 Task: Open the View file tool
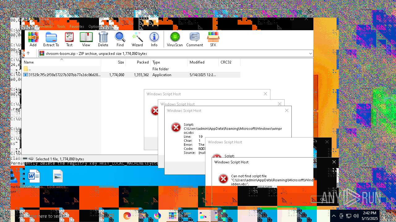(x=86, y=39)
